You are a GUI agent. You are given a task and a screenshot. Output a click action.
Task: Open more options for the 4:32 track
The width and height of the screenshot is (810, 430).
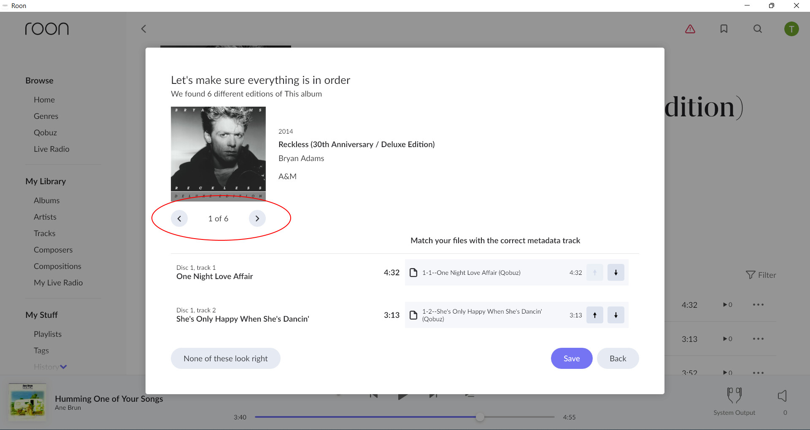click(x=758, y=304)
